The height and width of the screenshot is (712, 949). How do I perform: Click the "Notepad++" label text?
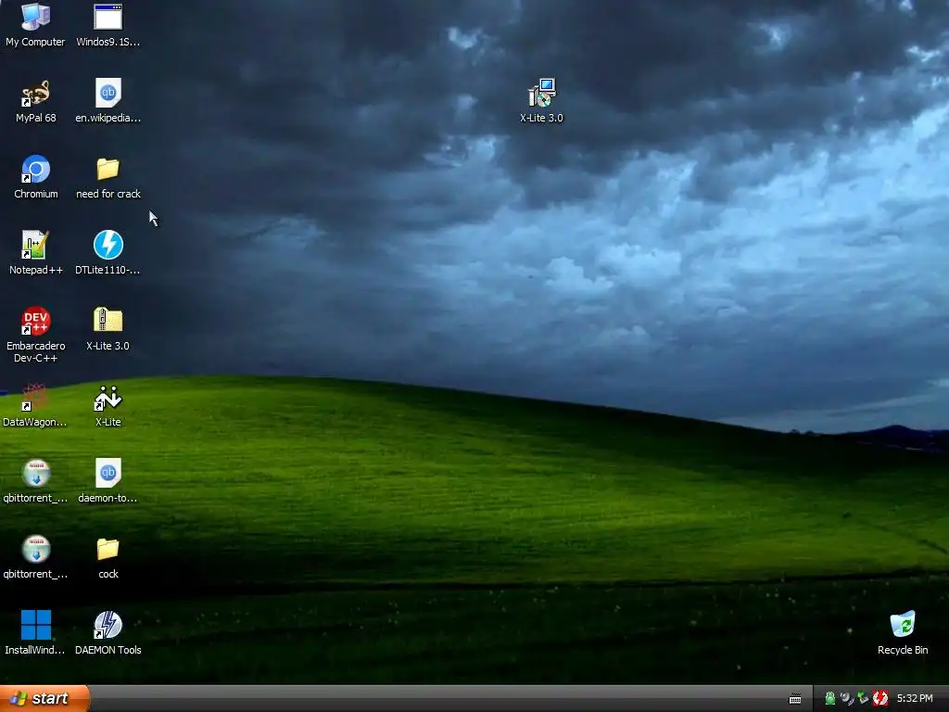(x=36, y=270)
